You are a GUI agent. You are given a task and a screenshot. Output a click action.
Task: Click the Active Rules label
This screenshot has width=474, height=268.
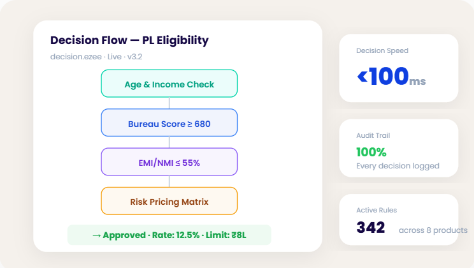point(377,210)
